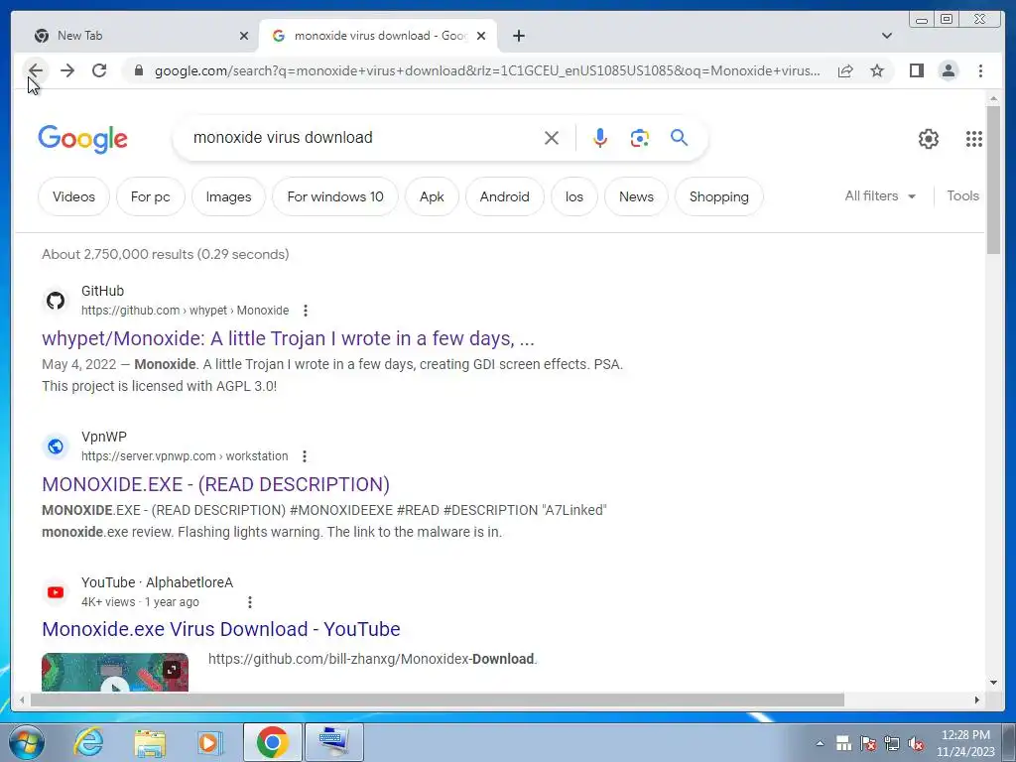Viewport: 1016px width, 762px height.
Task: Bookmark this page with the star icon
Action: (877, 70)
